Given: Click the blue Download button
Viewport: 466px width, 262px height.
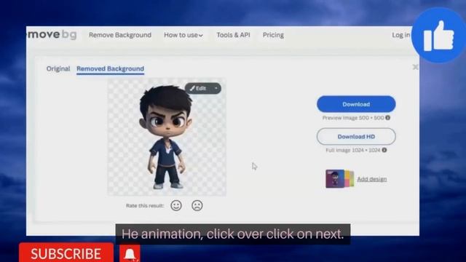Looking at the screenshot, I should point(356,104).
